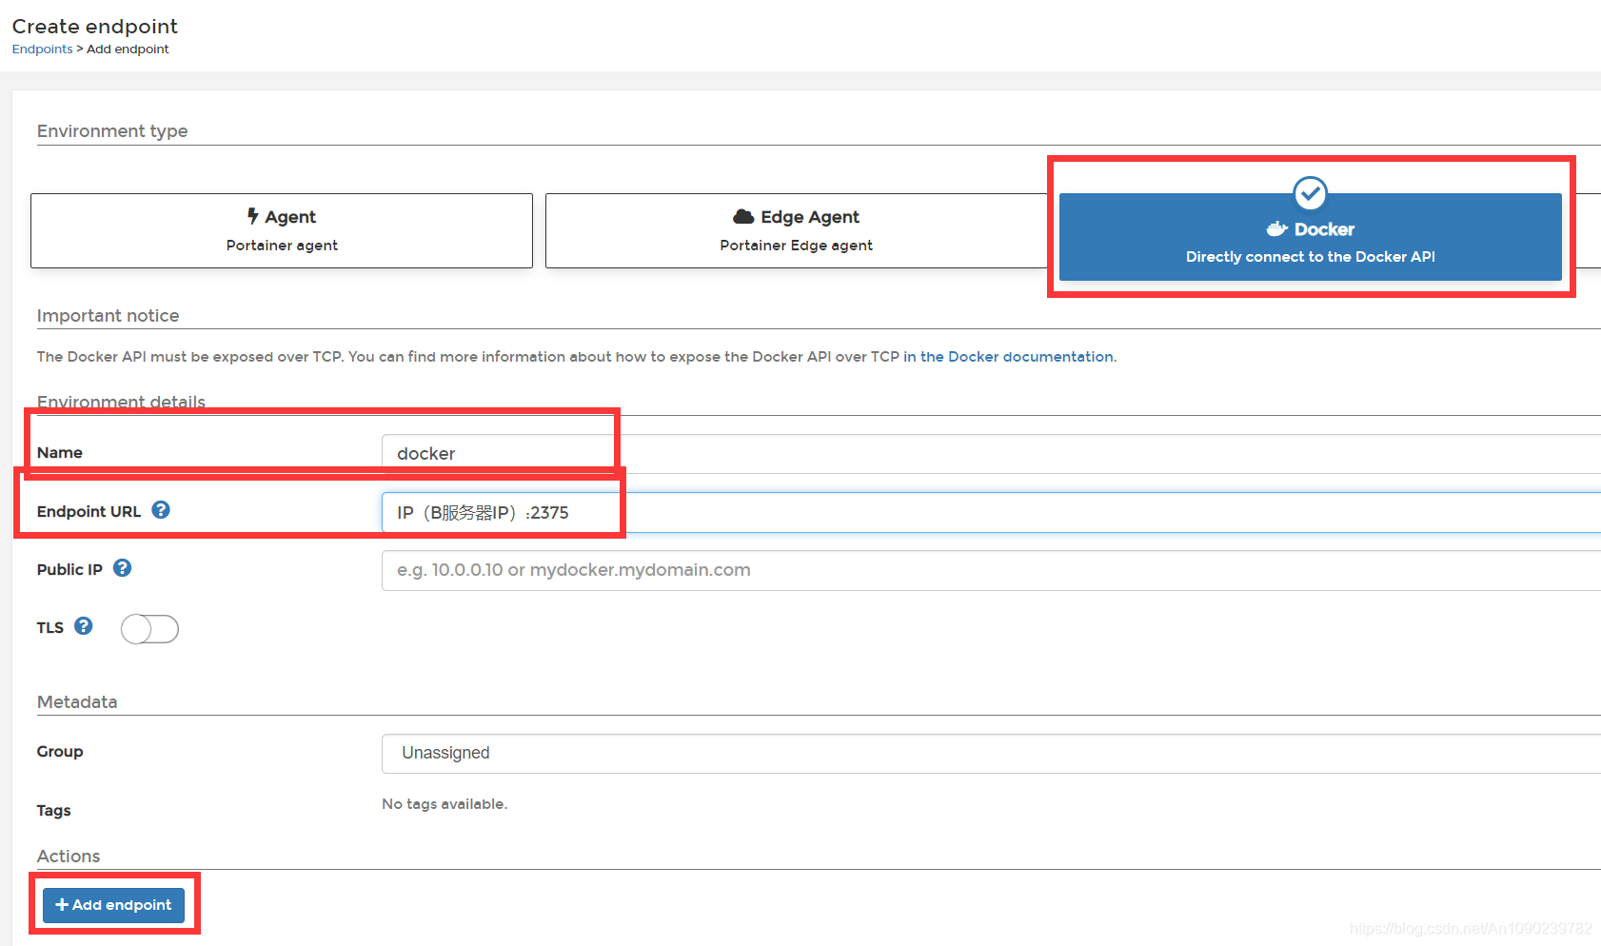Click the Add endpoint button
This screenshot has width=1601, height=946.
coord(113,904)
